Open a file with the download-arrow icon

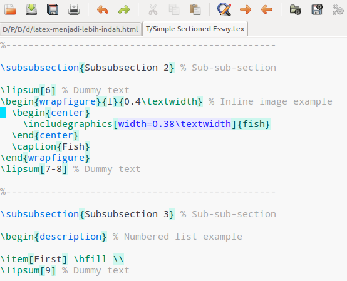point(31,9)
